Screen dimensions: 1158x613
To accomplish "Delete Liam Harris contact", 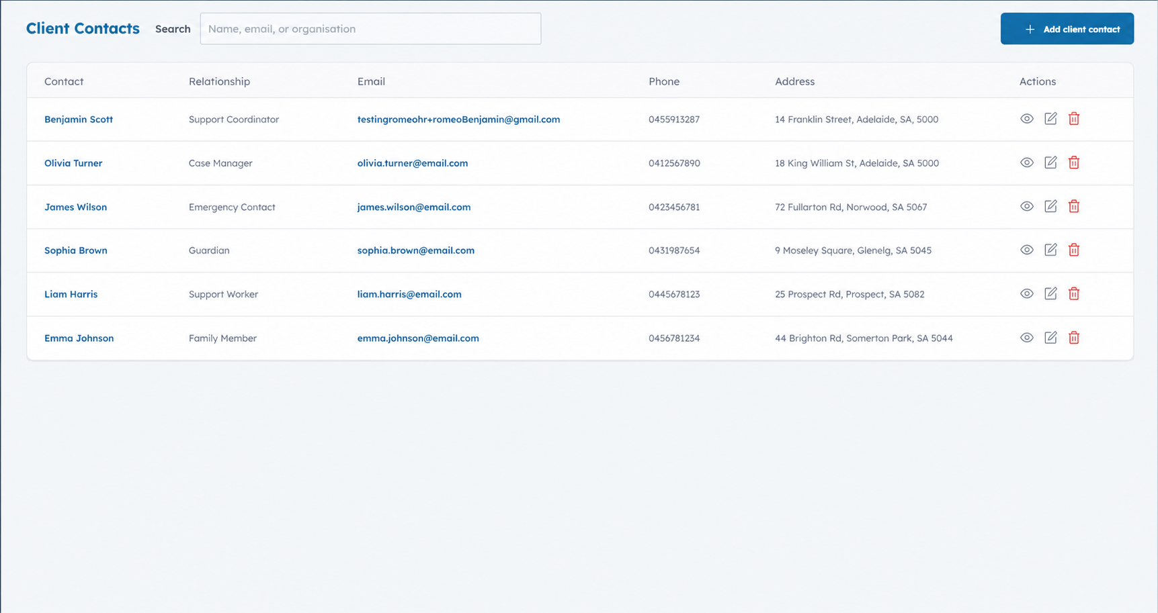I will pos(1074,293).
